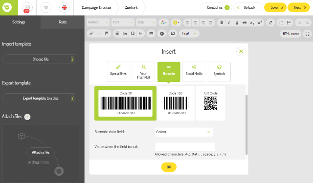Switch to the Settings tab
The image size is (313, 183).
19,22
